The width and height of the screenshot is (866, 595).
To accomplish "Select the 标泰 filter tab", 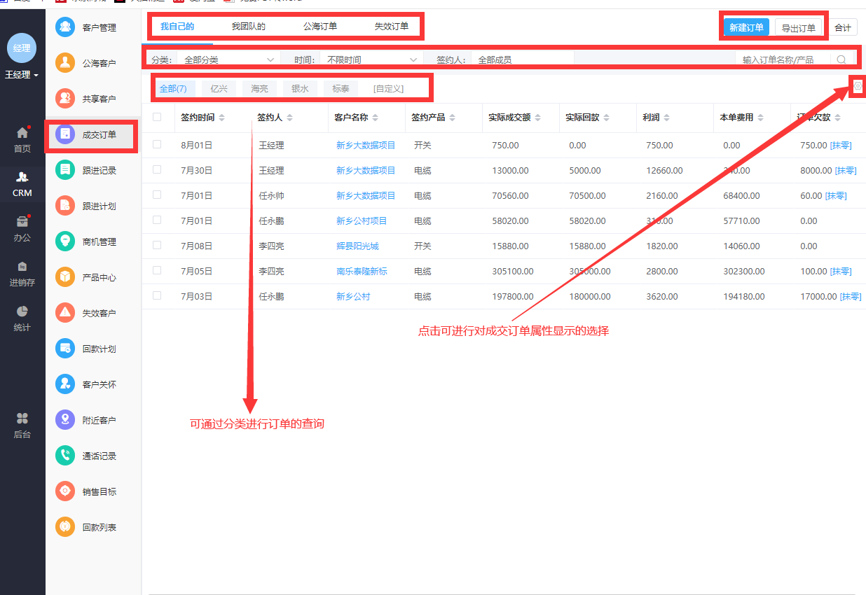I will click(341, 89).
